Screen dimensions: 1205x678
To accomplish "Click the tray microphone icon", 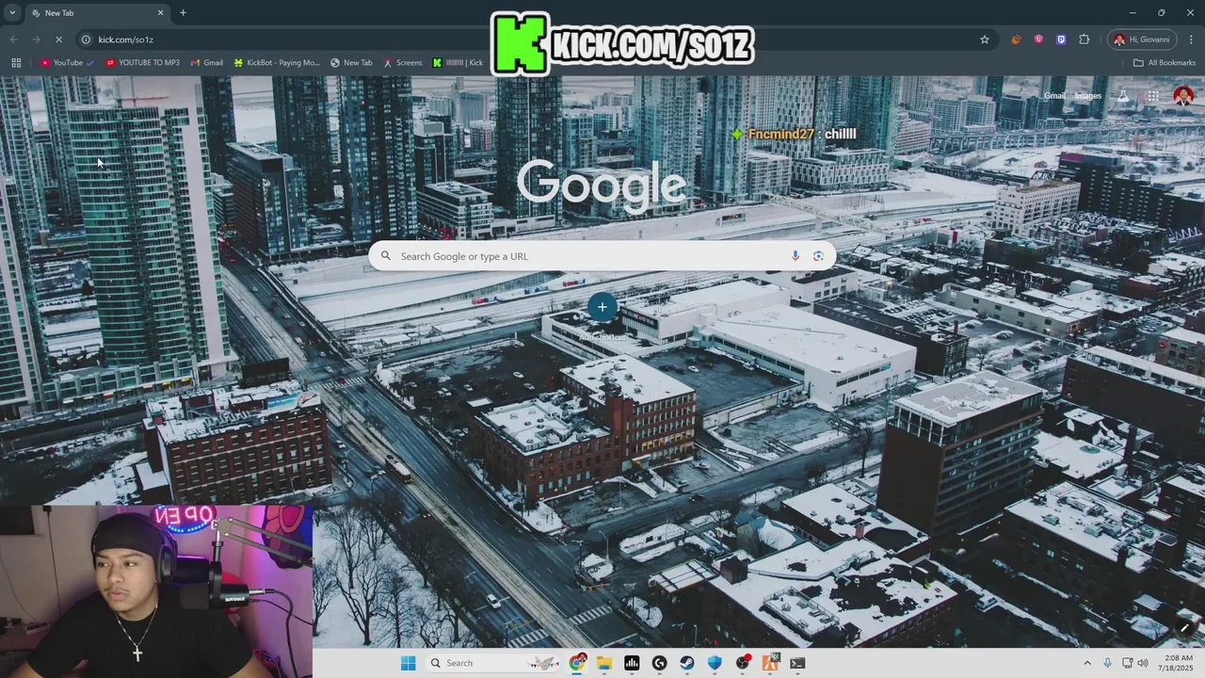I will click(1108, 663).
